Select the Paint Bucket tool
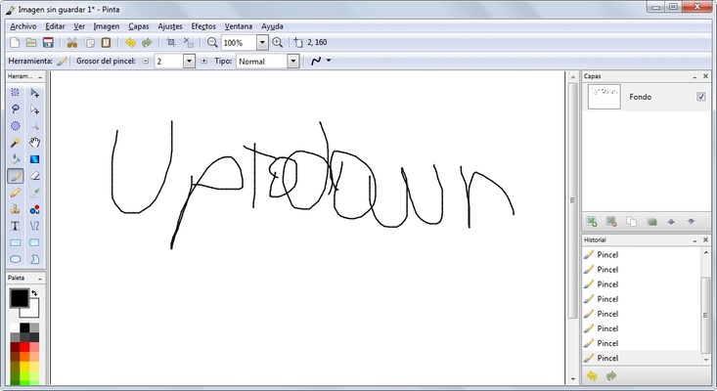717x391 pixels. coord(15,159)
